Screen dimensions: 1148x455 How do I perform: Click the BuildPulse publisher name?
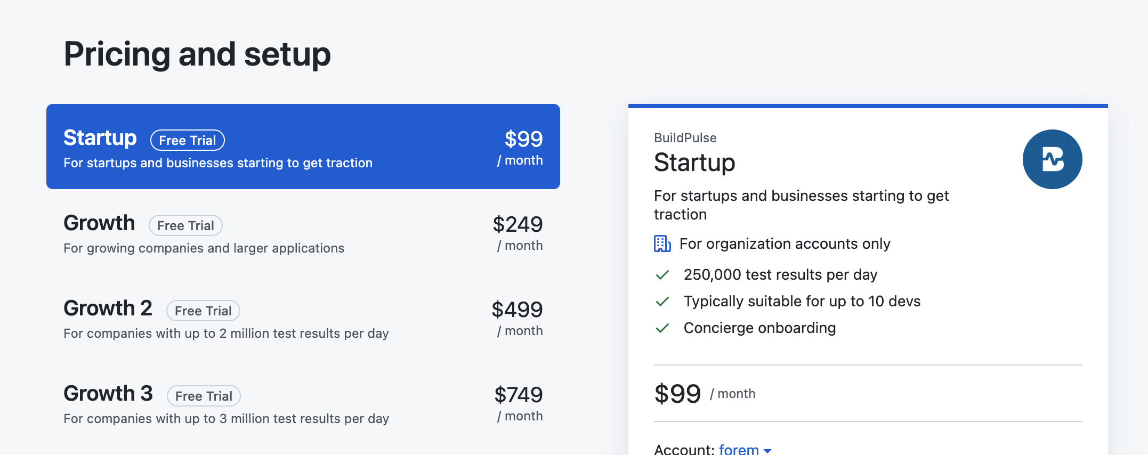(685, 138)
